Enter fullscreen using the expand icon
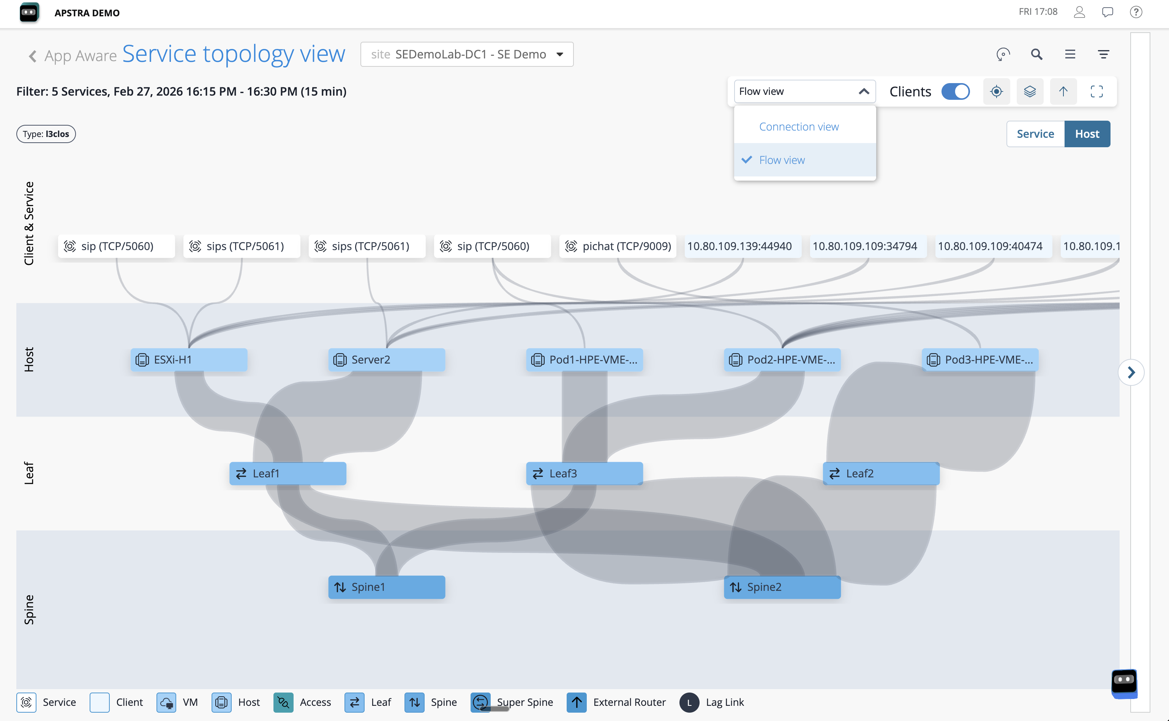 click(1096, 91)
